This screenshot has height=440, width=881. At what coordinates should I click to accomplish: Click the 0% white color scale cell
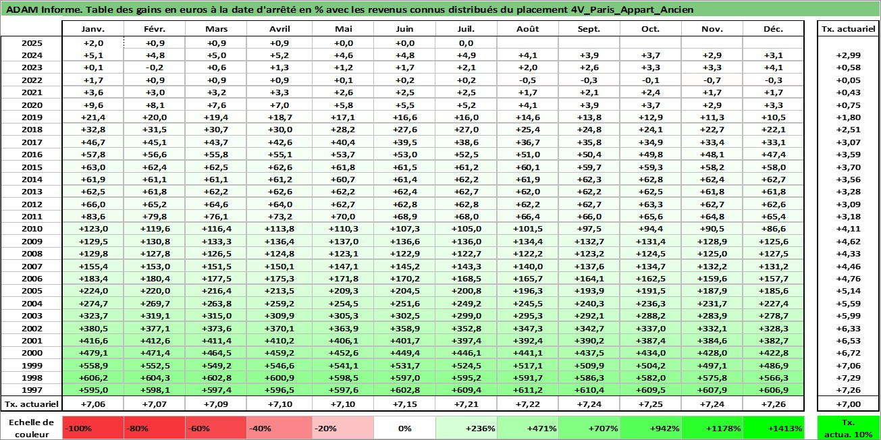coord(403,428)
